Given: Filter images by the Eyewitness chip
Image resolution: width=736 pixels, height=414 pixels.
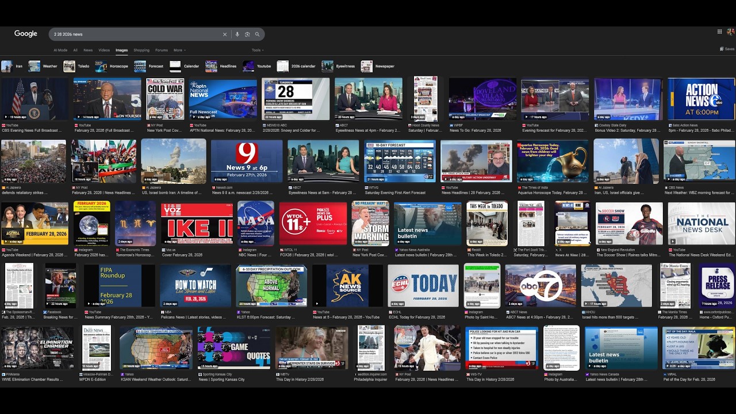Looking at the screenshot, I should [339, 66].
